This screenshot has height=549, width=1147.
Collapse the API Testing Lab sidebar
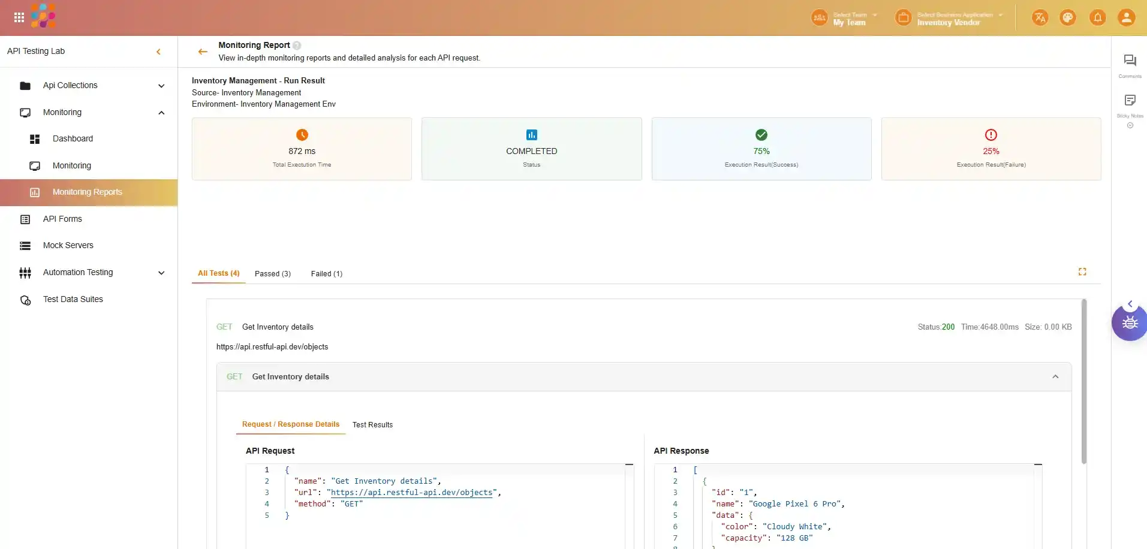click(158, 52)
